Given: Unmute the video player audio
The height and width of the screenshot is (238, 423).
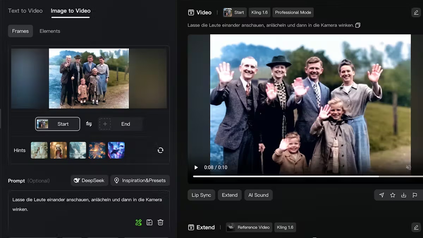Looking at the screenshot, I should (x=408, y=167).
